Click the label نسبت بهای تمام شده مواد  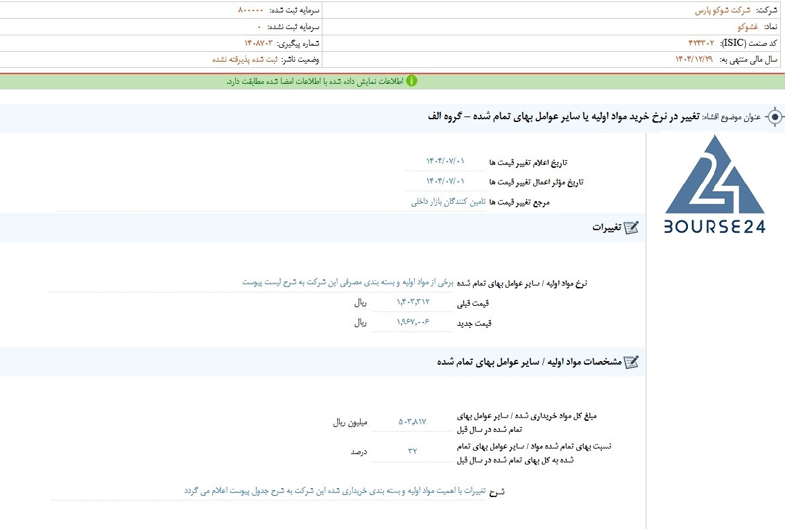(x=534, y=453)
